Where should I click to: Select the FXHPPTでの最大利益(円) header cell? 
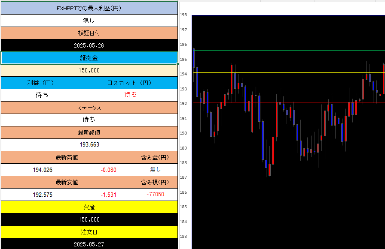click(x=89, y=8)
